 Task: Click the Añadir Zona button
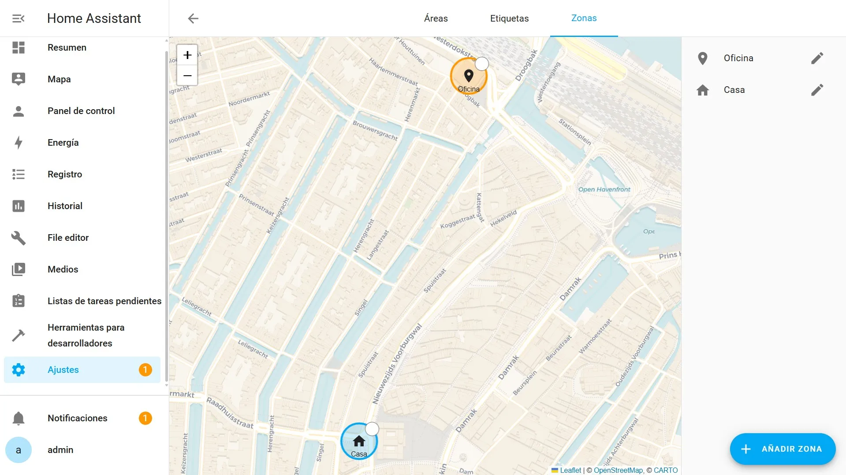(x=783, y=449)
